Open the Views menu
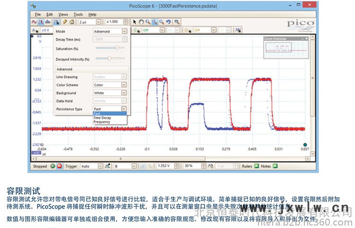The height and width of the screenshot is (228, 355). coord(63,15)
